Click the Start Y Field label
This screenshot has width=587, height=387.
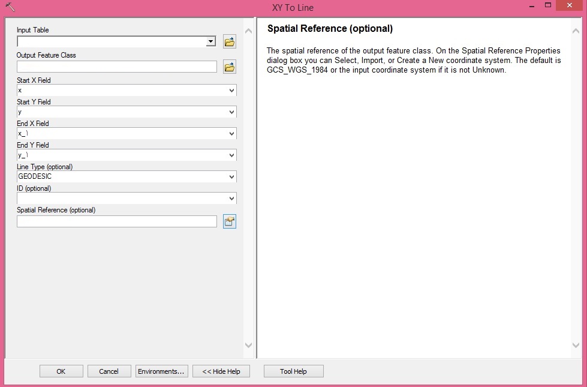[34, 102]
